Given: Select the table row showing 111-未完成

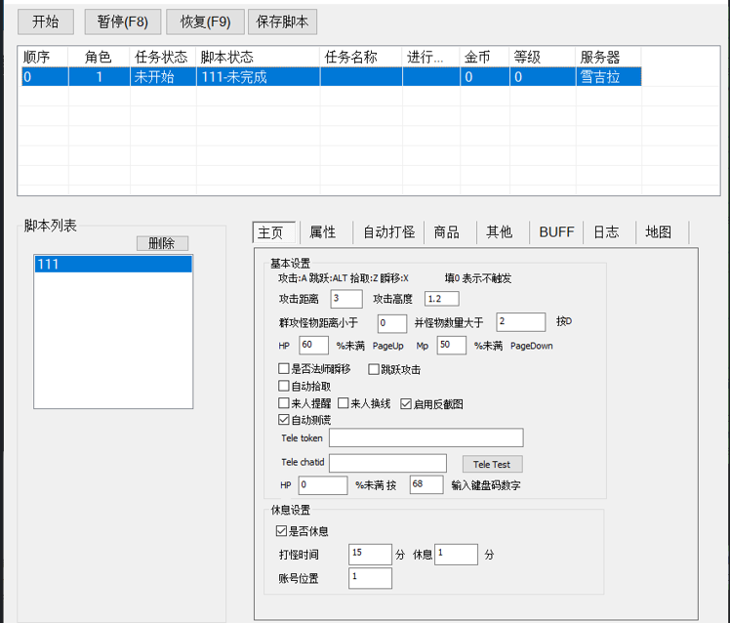Looking at the screenshot, I should click(332, 77).
